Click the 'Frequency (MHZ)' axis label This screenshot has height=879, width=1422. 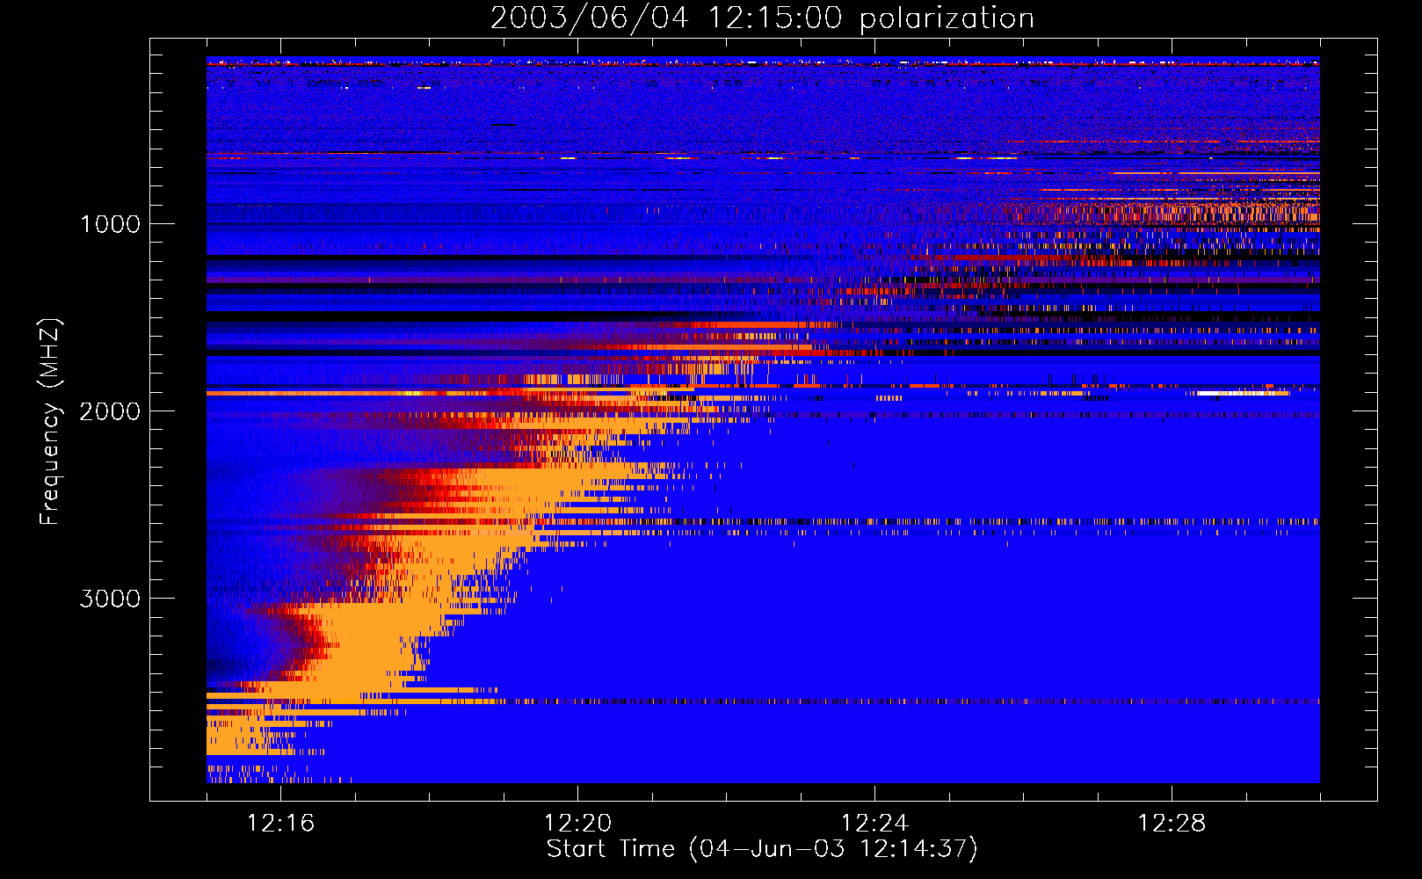pyautogui.click(x=51, y=422)
